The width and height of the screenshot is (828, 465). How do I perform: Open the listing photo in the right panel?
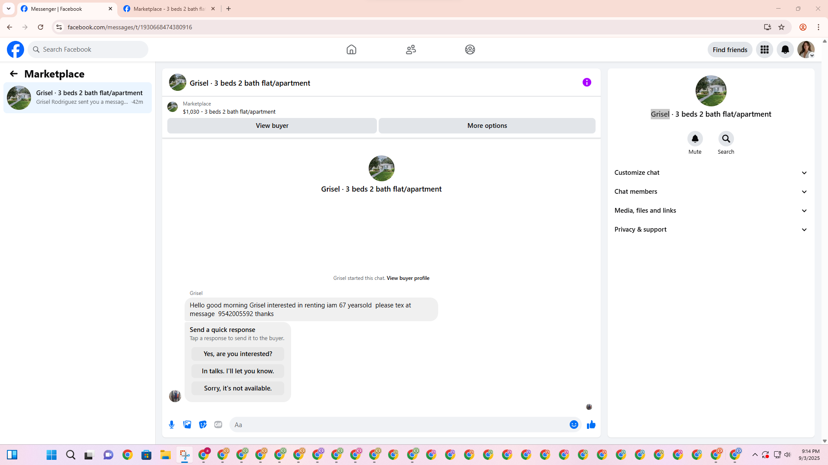(x=711, y=91)
